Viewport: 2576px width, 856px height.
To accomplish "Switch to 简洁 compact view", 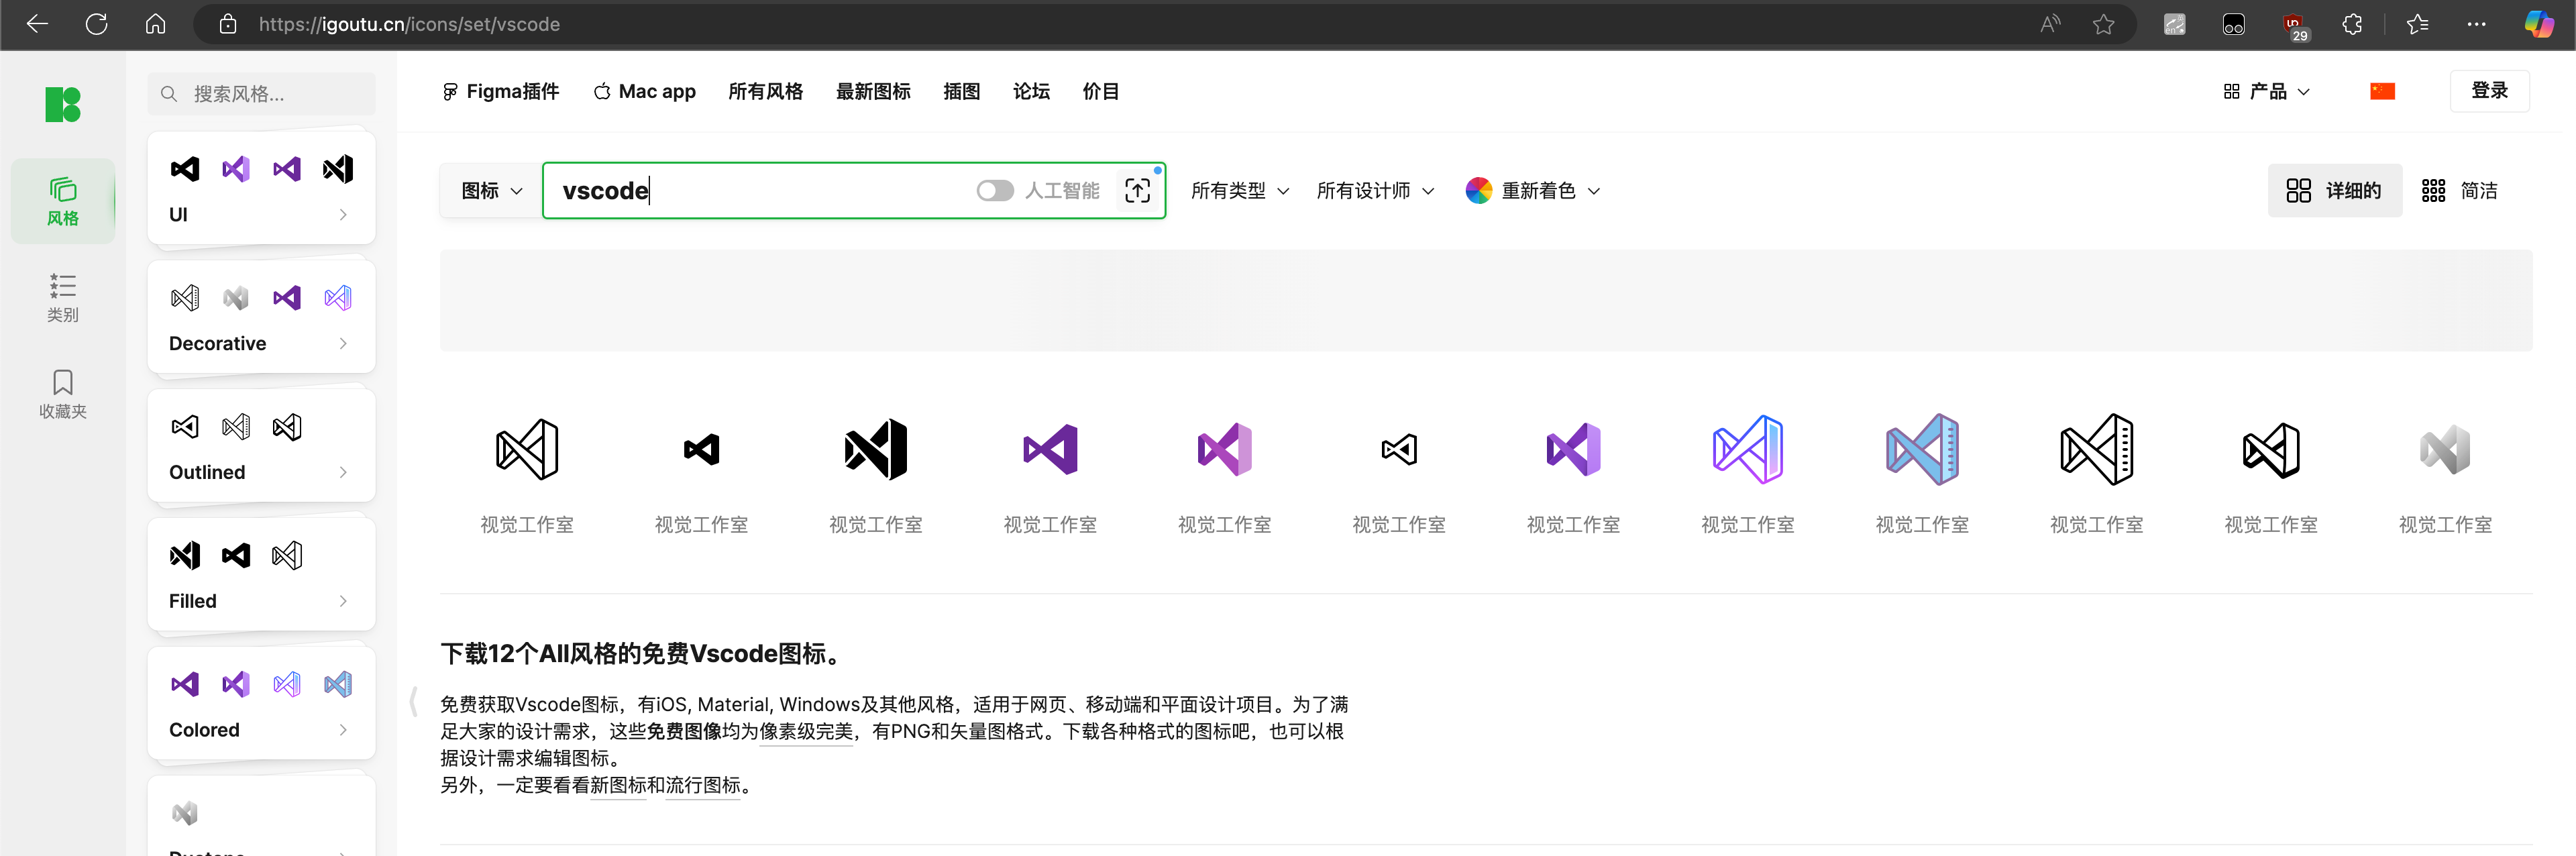I will [x=2459, y=190].
